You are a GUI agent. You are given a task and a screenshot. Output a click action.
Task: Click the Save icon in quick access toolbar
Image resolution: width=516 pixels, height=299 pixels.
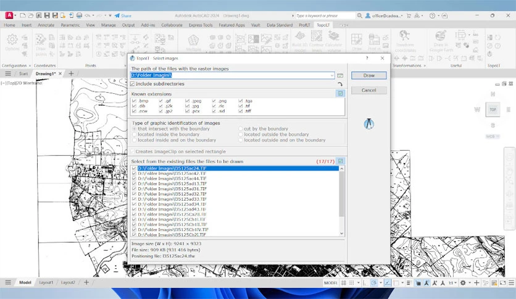click(47, 15)
